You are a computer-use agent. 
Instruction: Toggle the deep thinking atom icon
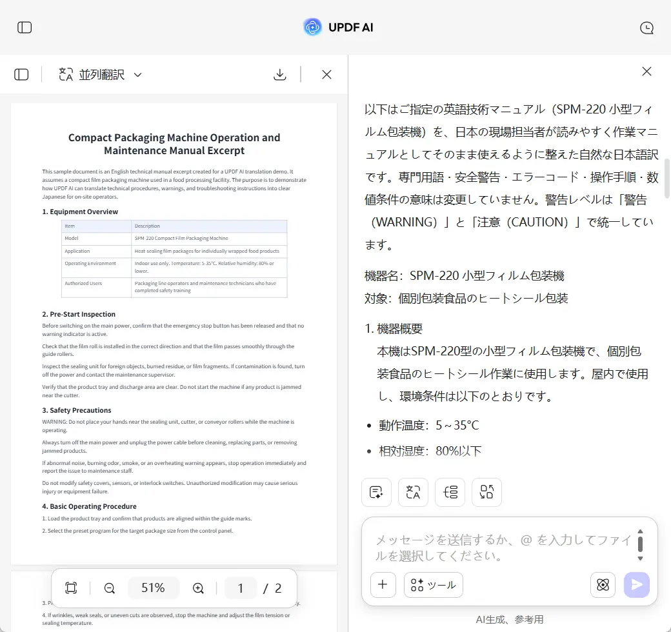point(603,584)
